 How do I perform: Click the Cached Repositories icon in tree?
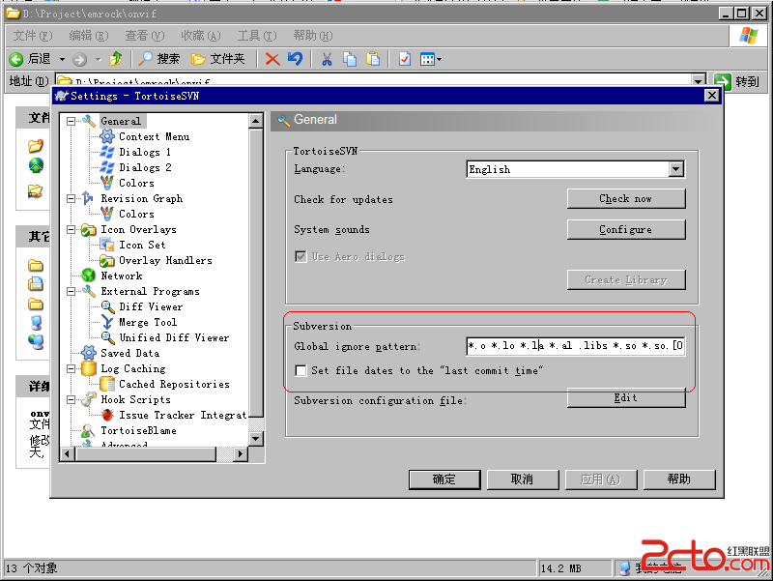(107, 384)
